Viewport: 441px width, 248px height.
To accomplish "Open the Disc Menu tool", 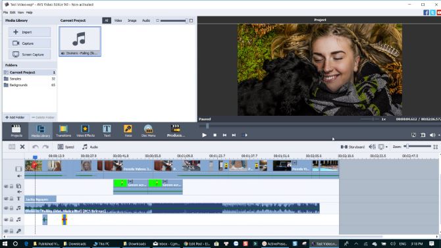I will point(148,131).
